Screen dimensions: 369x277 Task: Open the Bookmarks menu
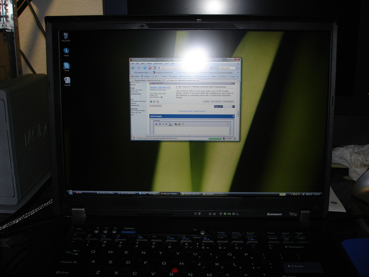pyautogui.click(x=159, y=63)
